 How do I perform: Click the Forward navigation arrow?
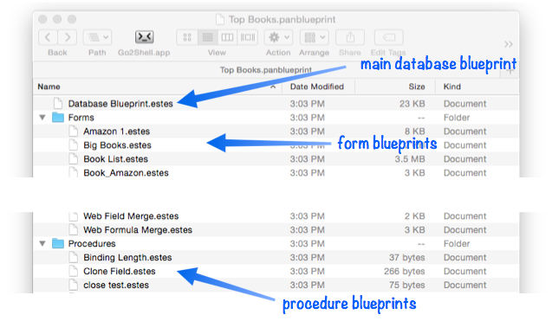[68, 37]
